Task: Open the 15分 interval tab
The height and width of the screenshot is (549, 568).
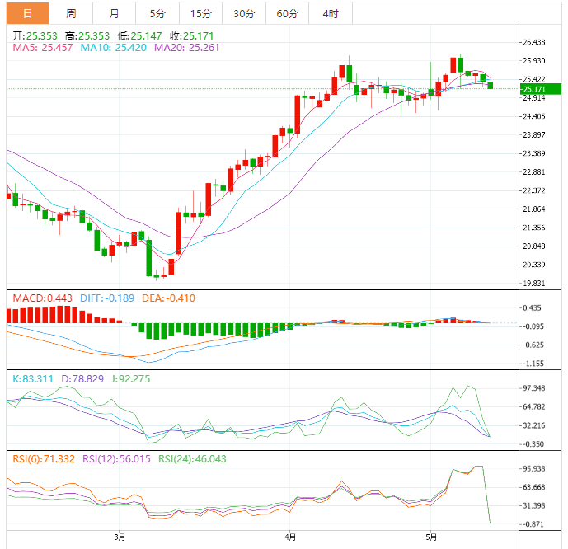Action: point(200,13)
